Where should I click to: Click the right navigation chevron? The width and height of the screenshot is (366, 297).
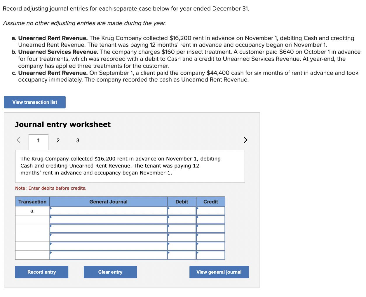pos(245,140)
